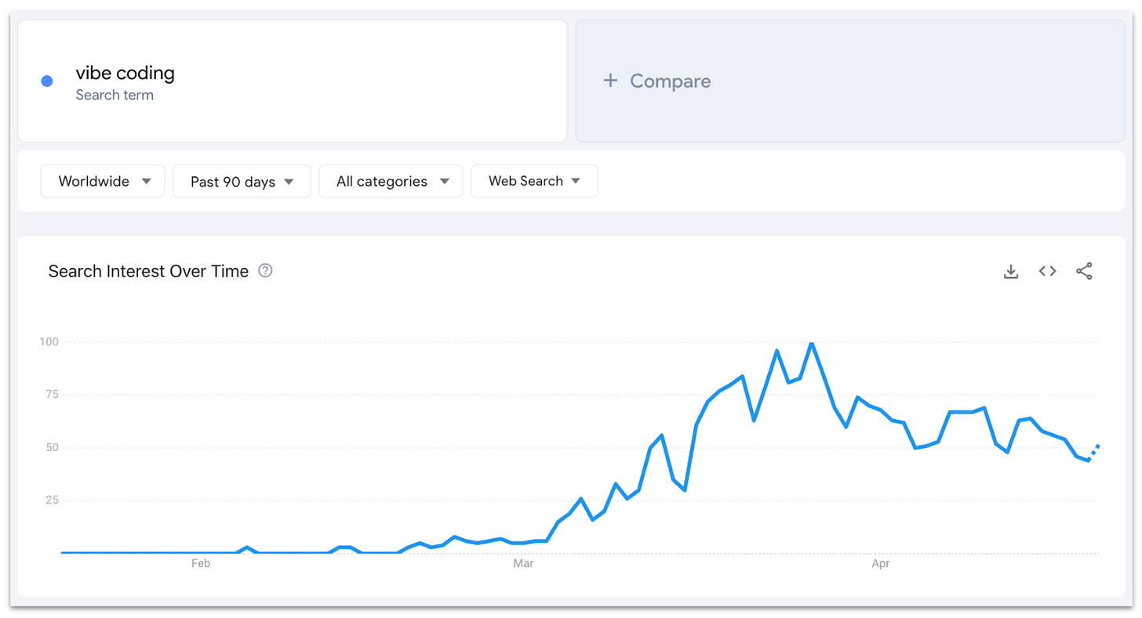Open embed code for the chart
Screen dimensions: 1142x618
pos(1048,271)
